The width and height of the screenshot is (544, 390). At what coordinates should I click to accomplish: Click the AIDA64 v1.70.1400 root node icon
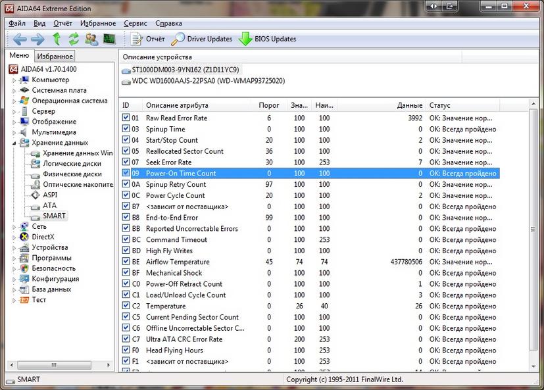(x=13, y=69)
